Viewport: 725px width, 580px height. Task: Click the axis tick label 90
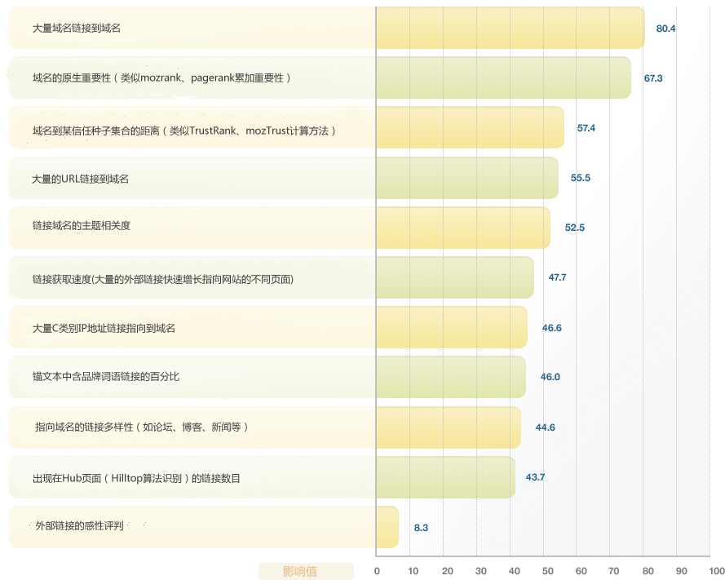tap(682, 571)
